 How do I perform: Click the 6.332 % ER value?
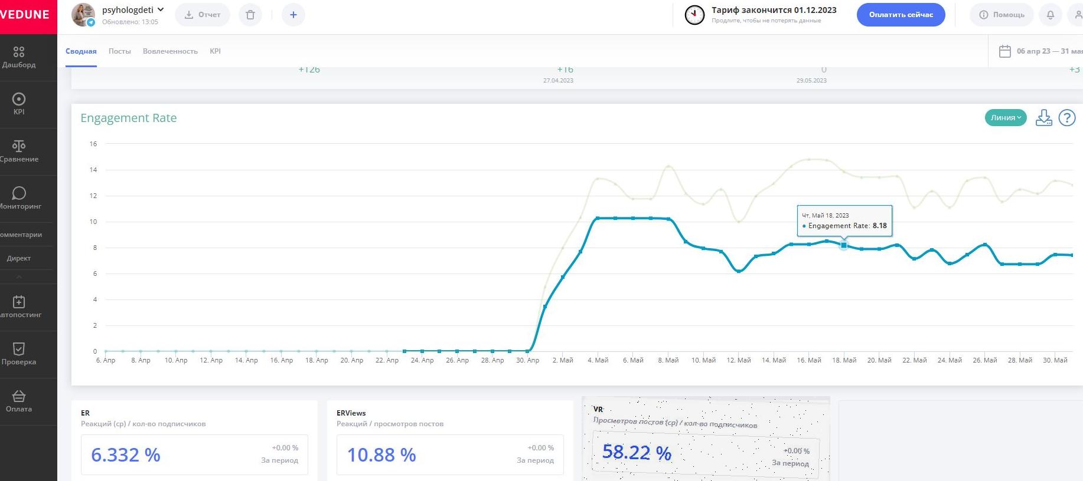126,454
